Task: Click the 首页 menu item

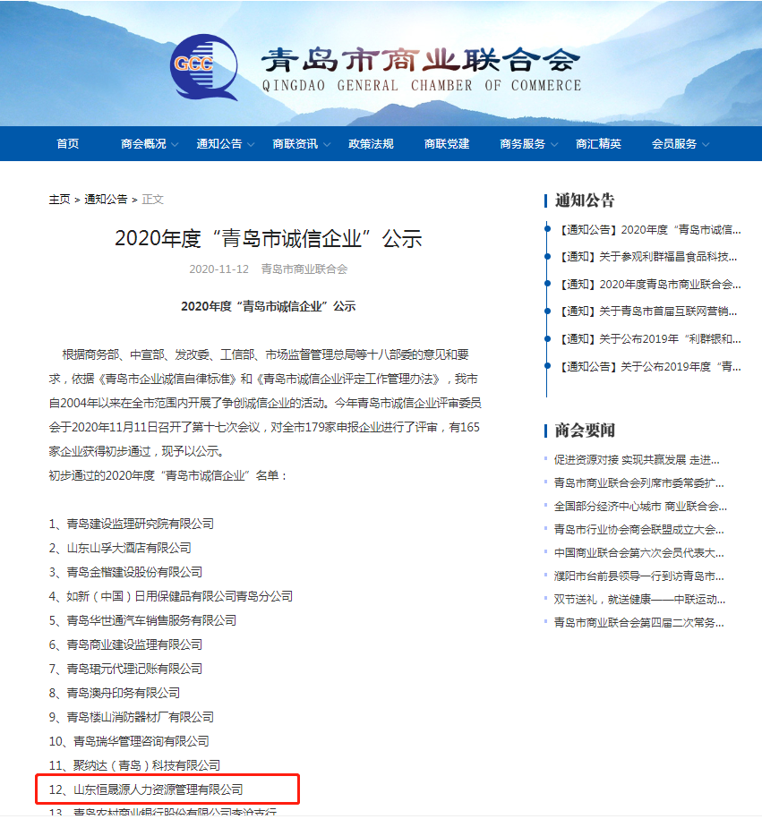Action: pyautogui.click(x=66, y=143)
